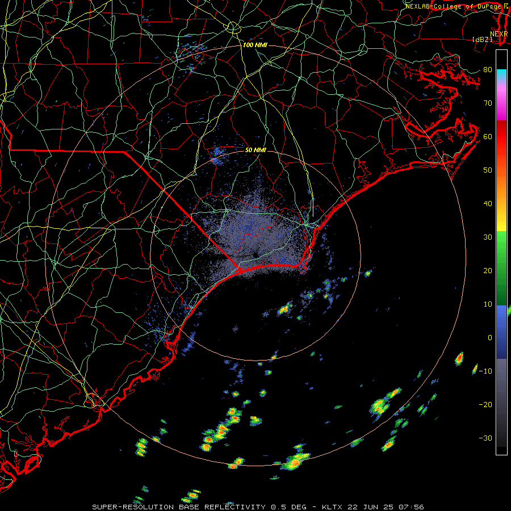Click the NEXLAB-College of DuPage header text
This screenshot has height=511, width=511.
(x=454, y=6)
